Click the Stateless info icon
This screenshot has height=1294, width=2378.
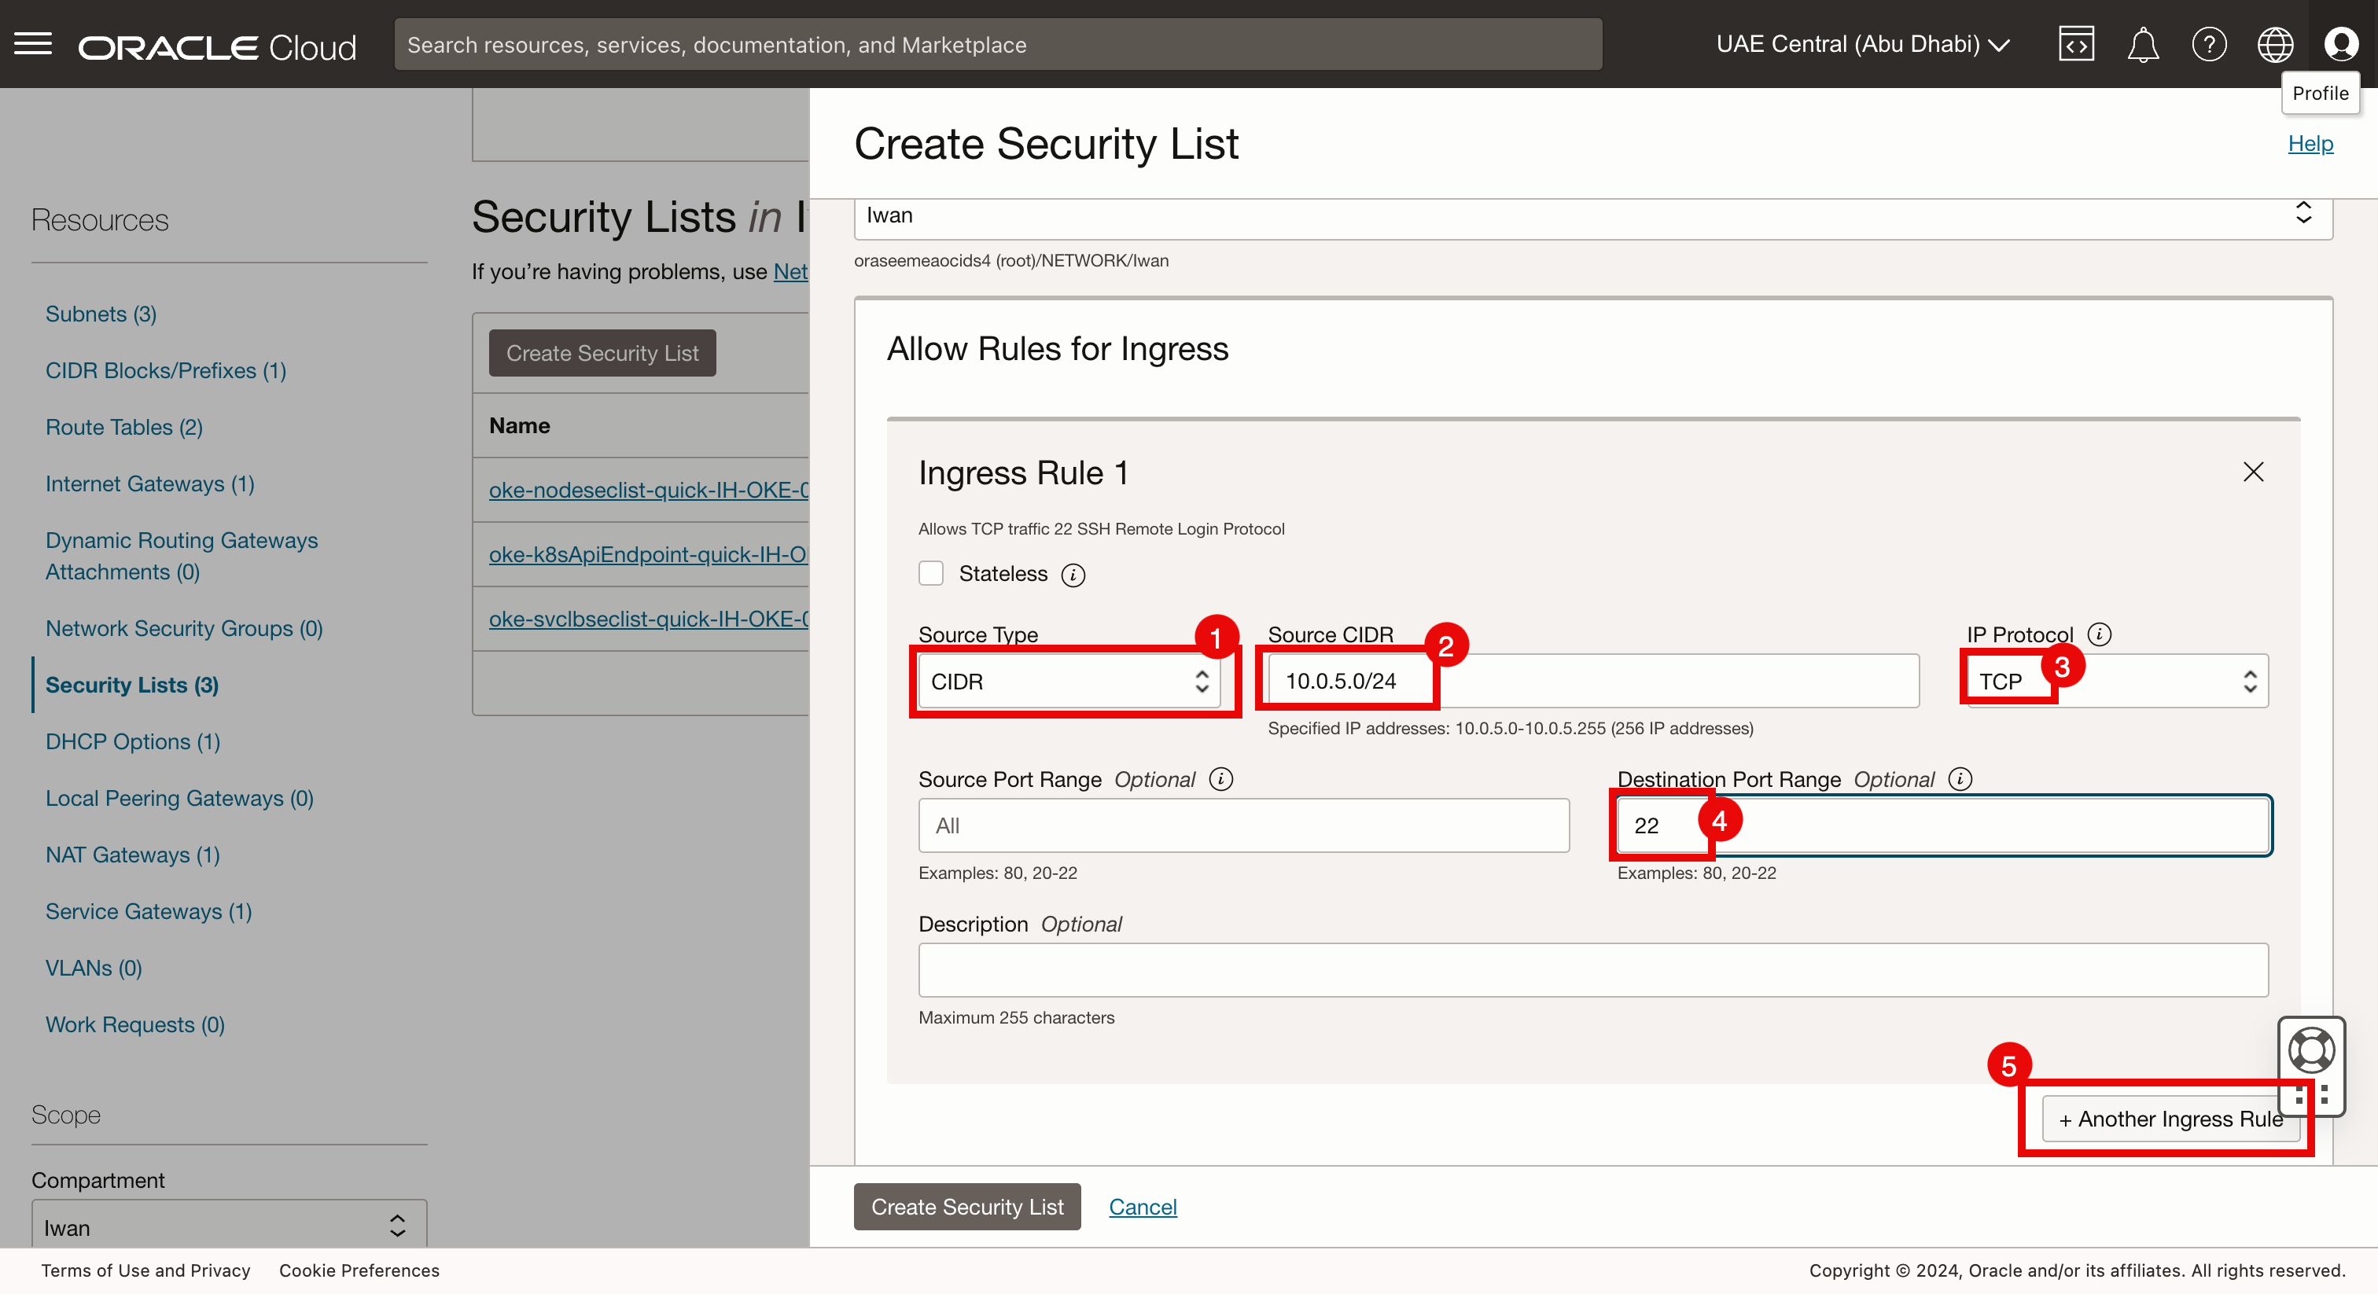[1073, 575]
